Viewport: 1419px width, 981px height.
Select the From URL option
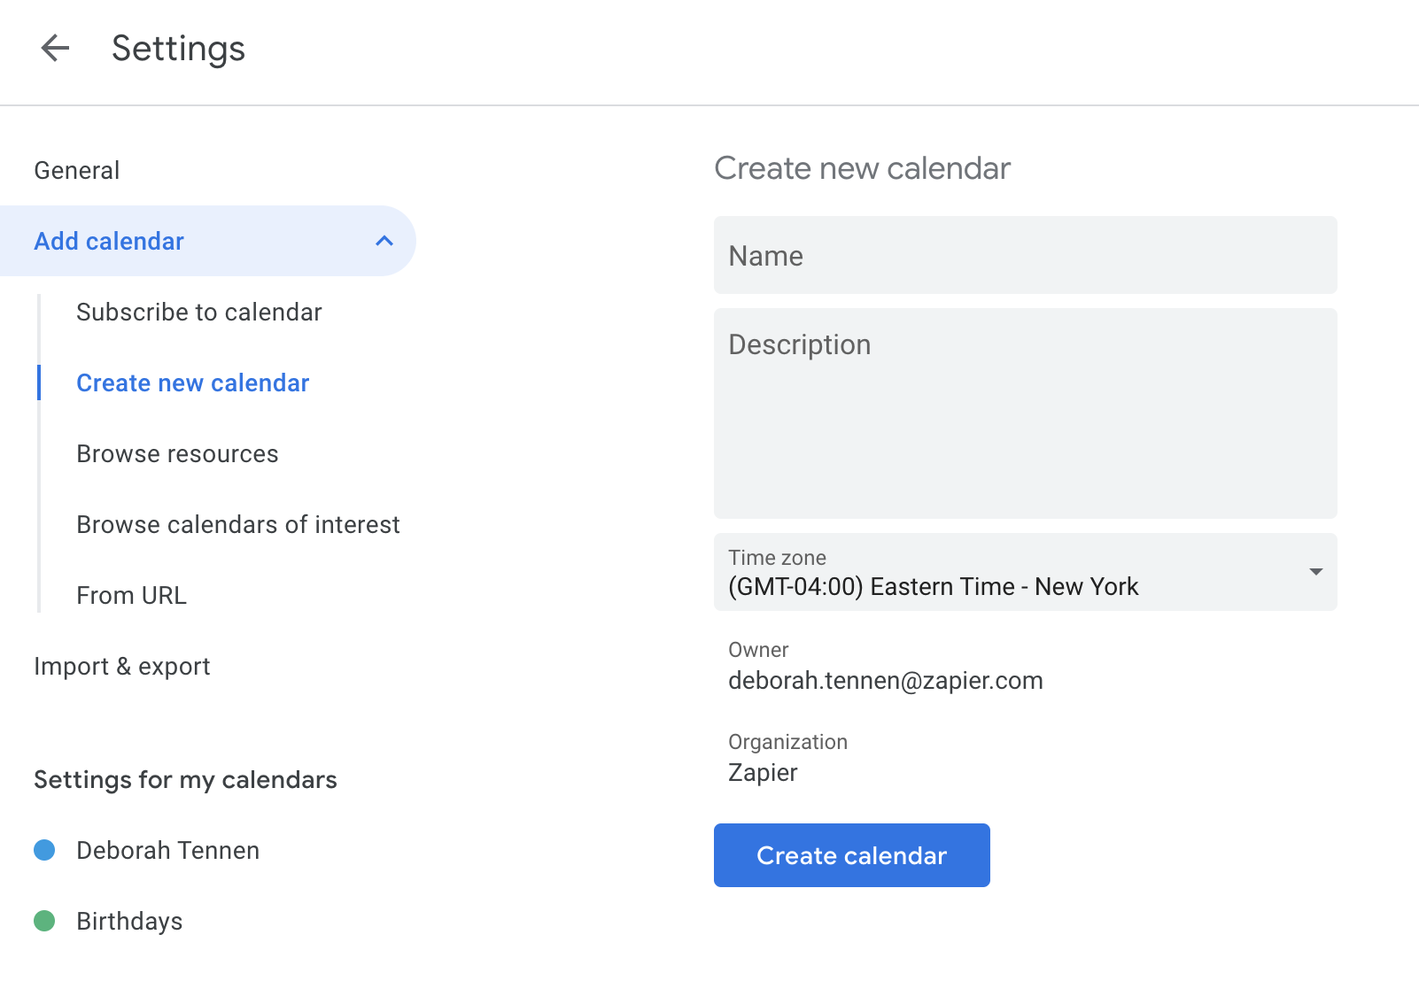tap(131, 595)
